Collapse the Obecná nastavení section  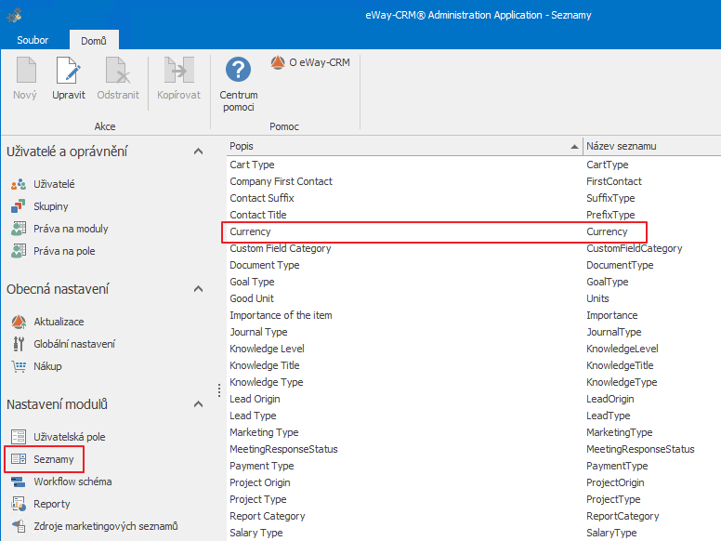tap(198, 289)
